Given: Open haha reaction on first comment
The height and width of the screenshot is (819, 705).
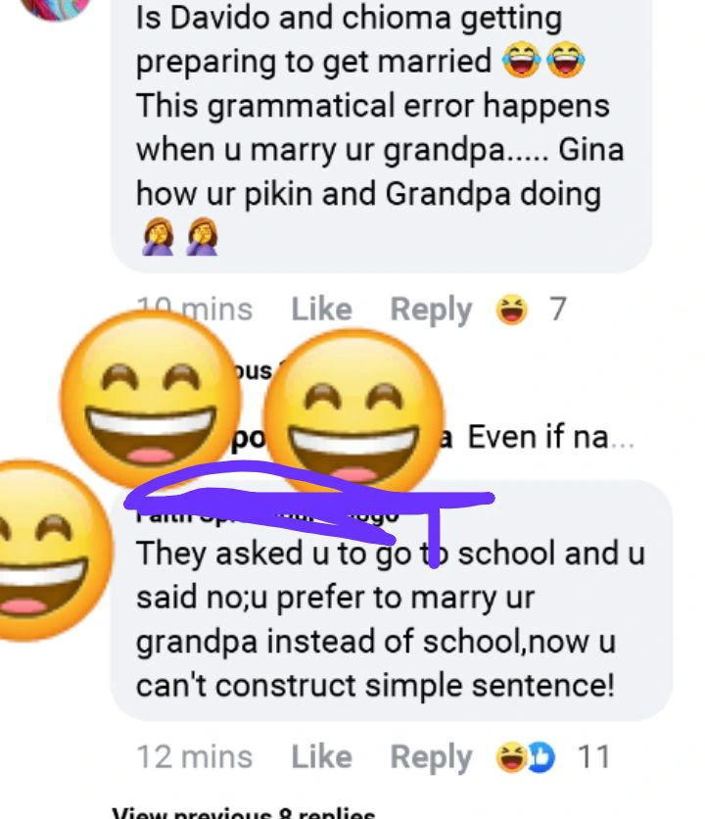Looking at the screenshot, I should [511, 310].
